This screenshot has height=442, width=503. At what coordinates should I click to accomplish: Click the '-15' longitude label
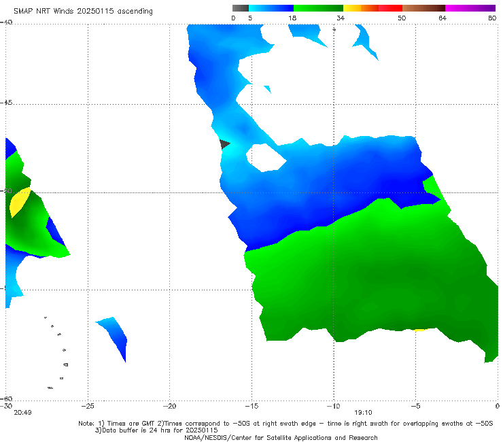click(x=252, y=406)
